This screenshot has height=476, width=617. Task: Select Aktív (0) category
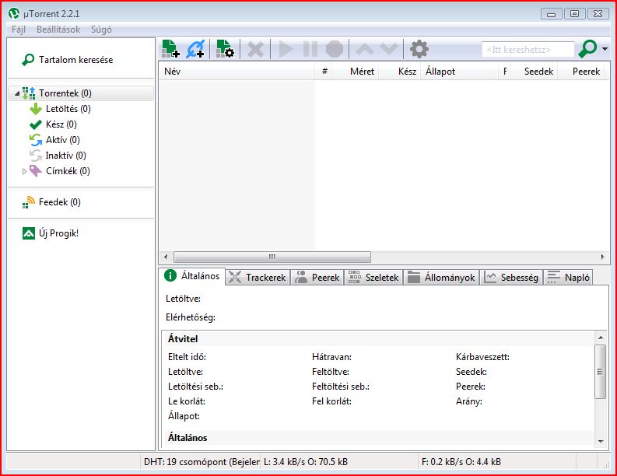click(x=54, y=140)
